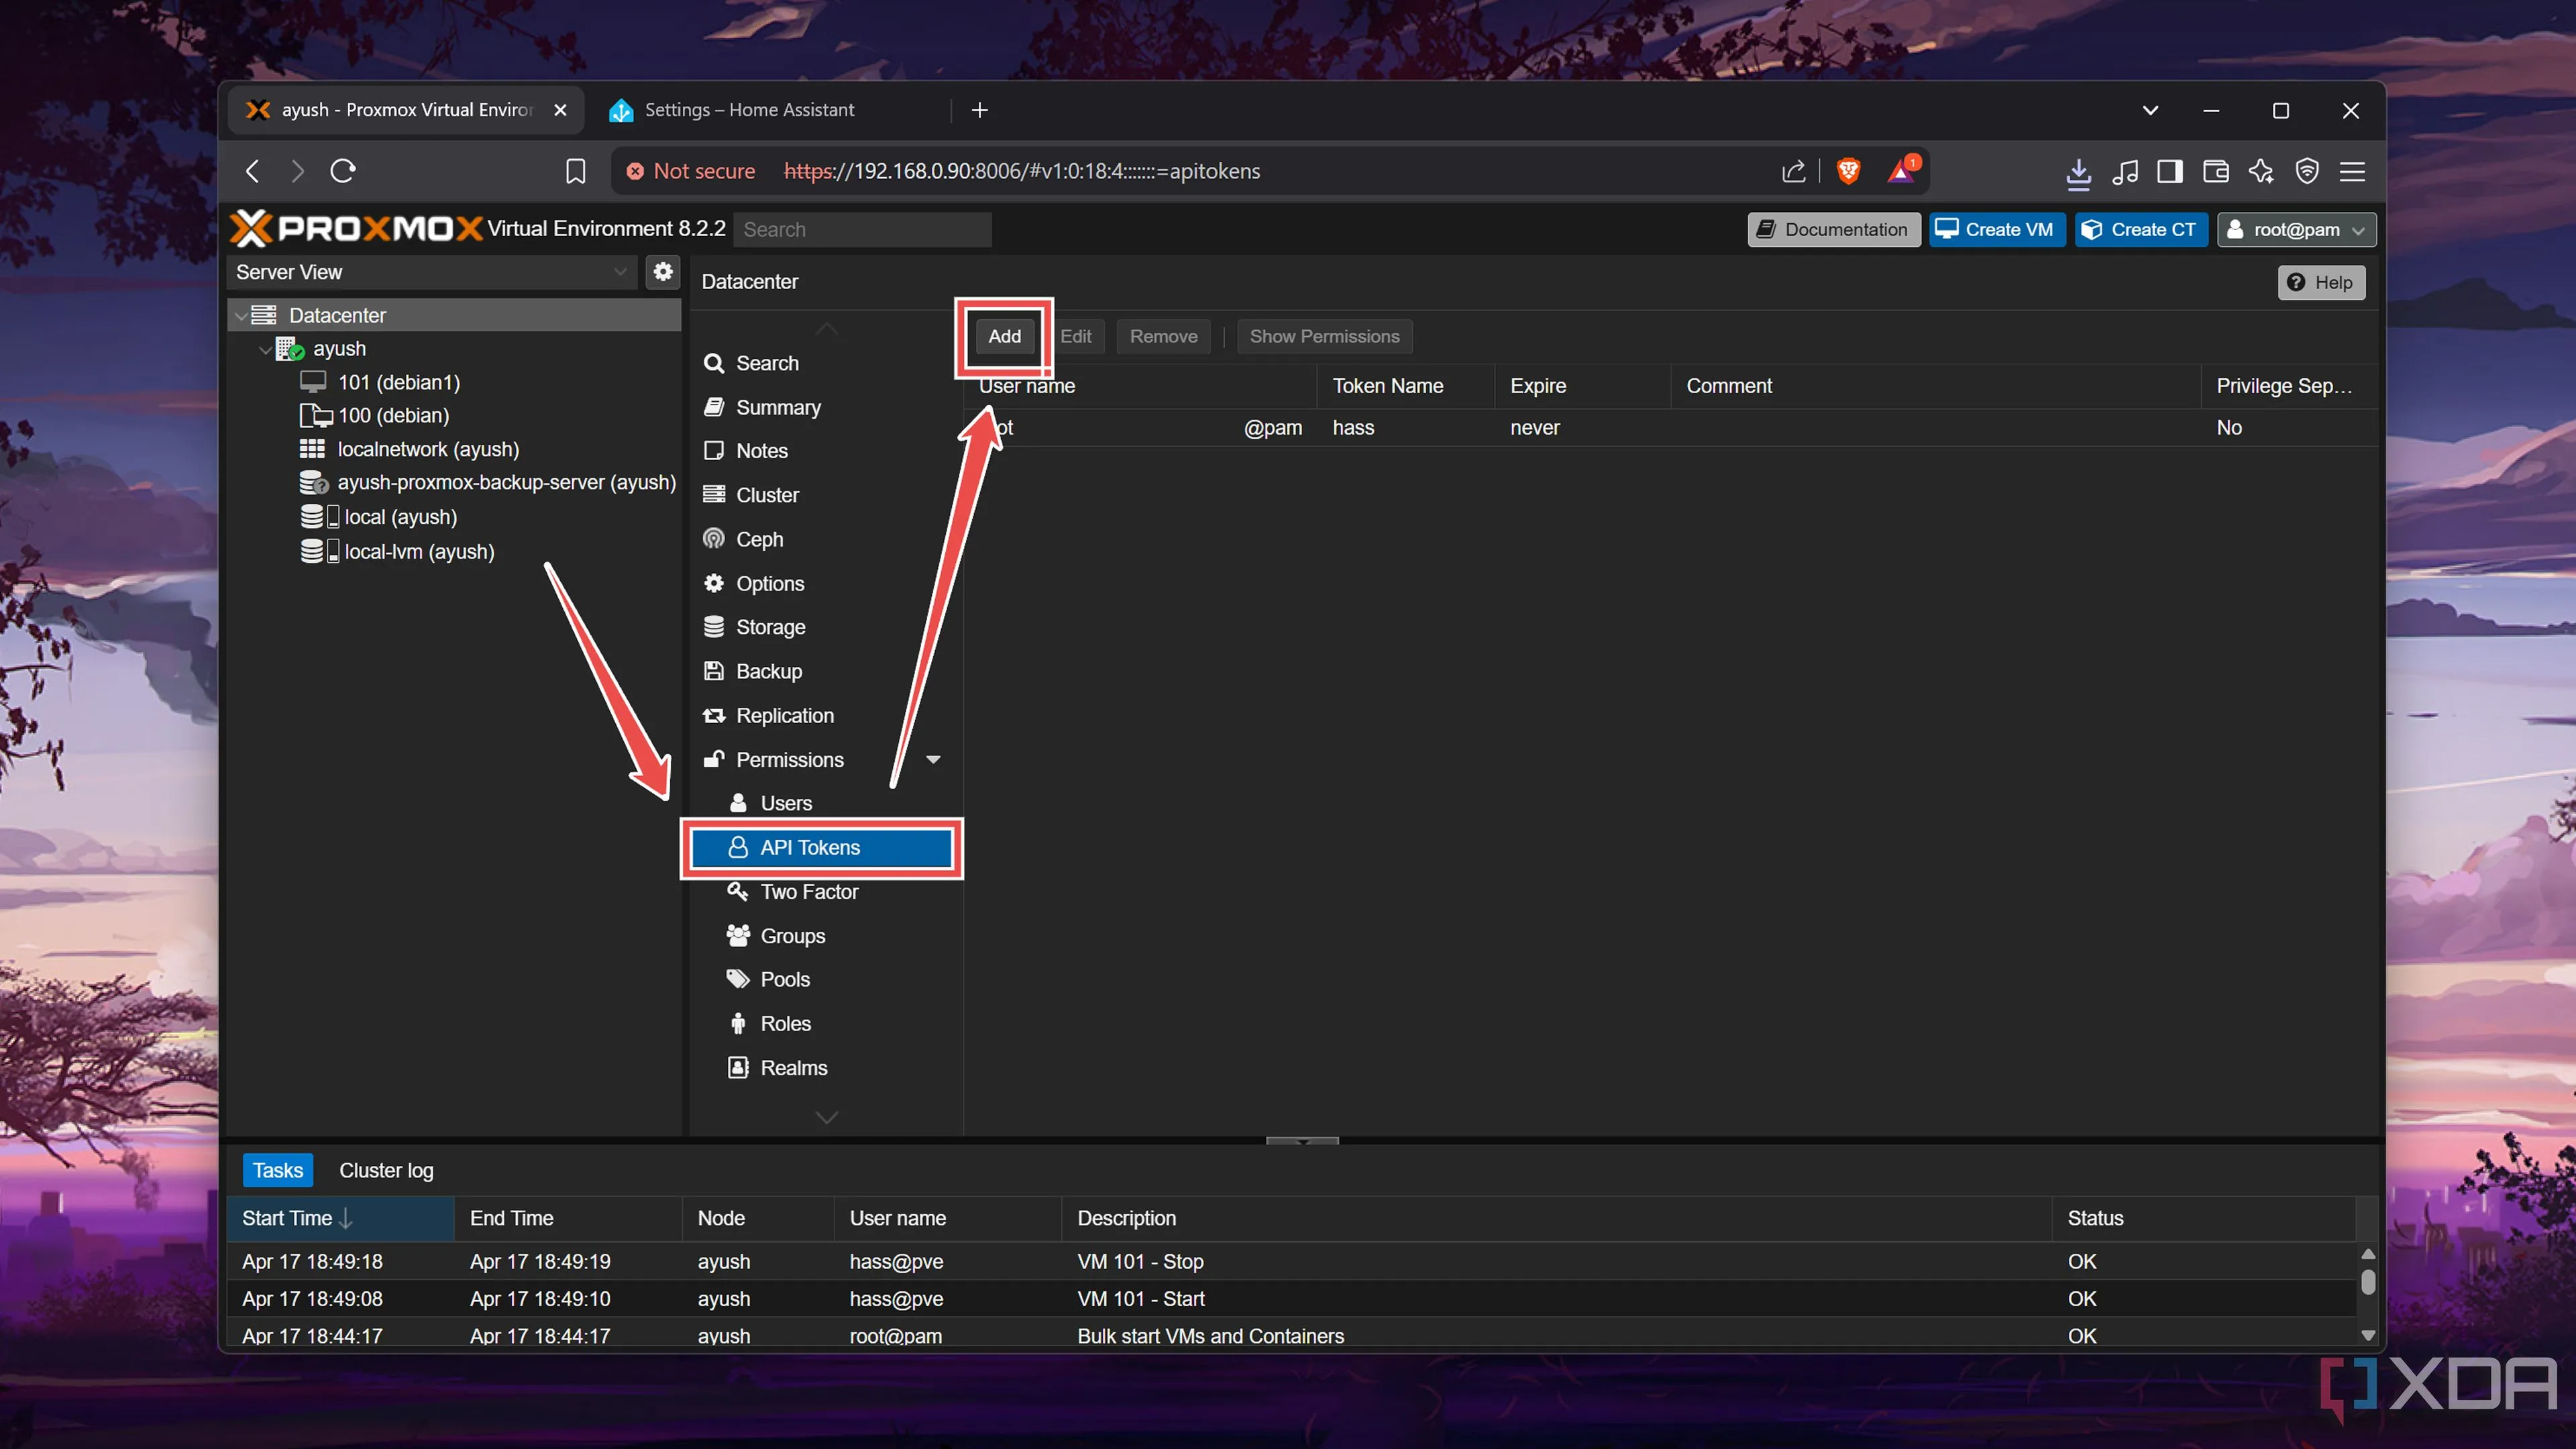Open the Brave VPN shield icon
The height and width of the screenshot is (1449, 2576).
tap(2307, 172)
